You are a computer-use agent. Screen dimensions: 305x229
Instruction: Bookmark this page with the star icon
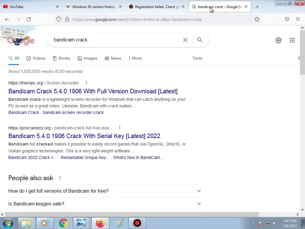pos(257,19)
